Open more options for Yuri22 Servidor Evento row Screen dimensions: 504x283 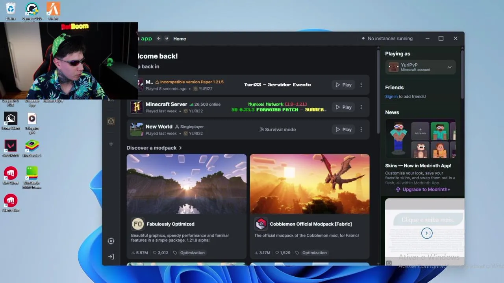click(x=361, y=85)
